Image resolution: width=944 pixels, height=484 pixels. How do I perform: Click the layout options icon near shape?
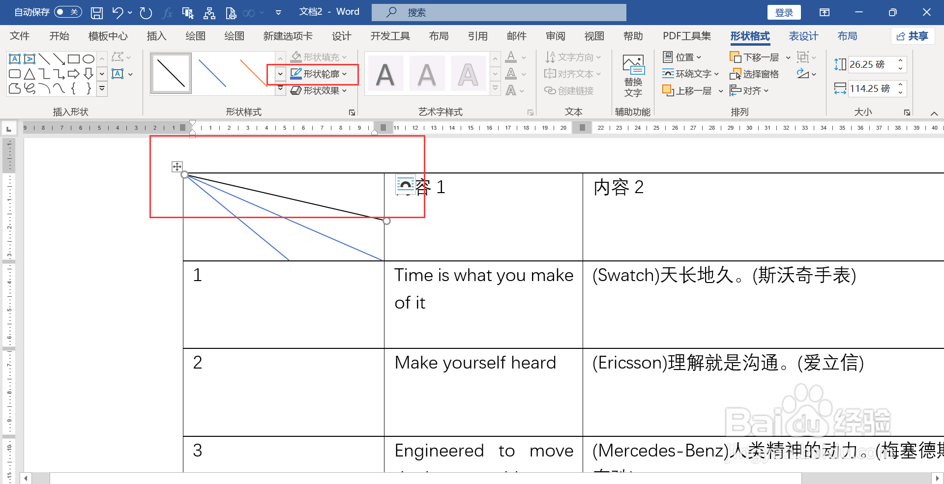pos(405,185)
